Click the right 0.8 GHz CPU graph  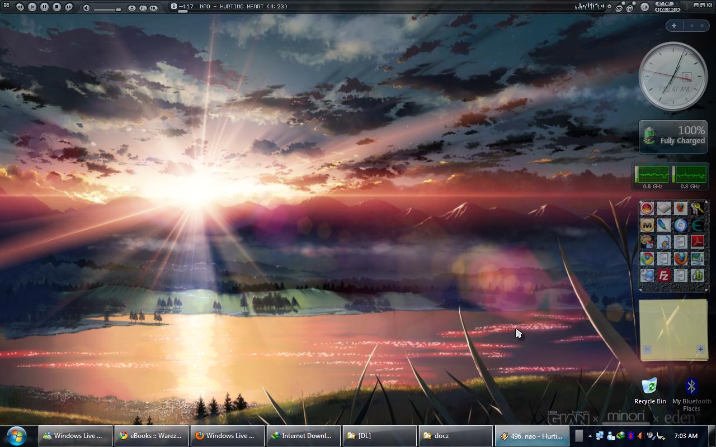click(690, 174)
